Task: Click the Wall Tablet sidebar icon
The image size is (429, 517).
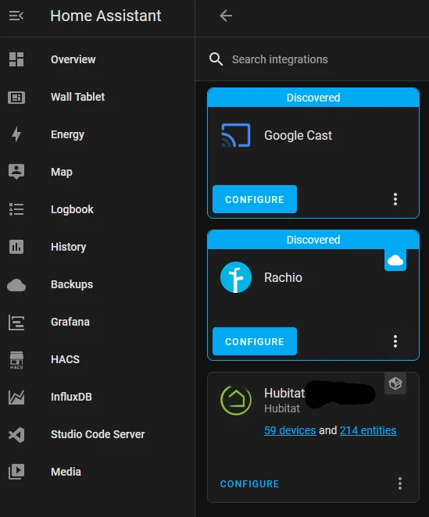Action: (16, 98)
